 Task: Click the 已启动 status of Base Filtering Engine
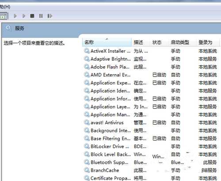pyautogui.click(x=159, y=138)
